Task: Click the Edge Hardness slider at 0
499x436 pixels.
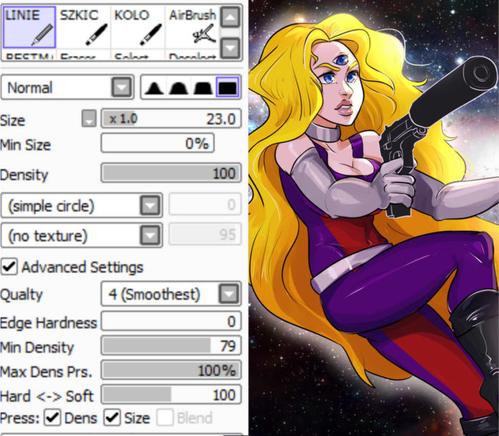Action: click(x=171, y=321)
